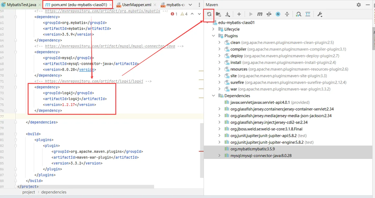Select the war plugin row
This screenshot has width=375, height=198.
click(288, 89)
